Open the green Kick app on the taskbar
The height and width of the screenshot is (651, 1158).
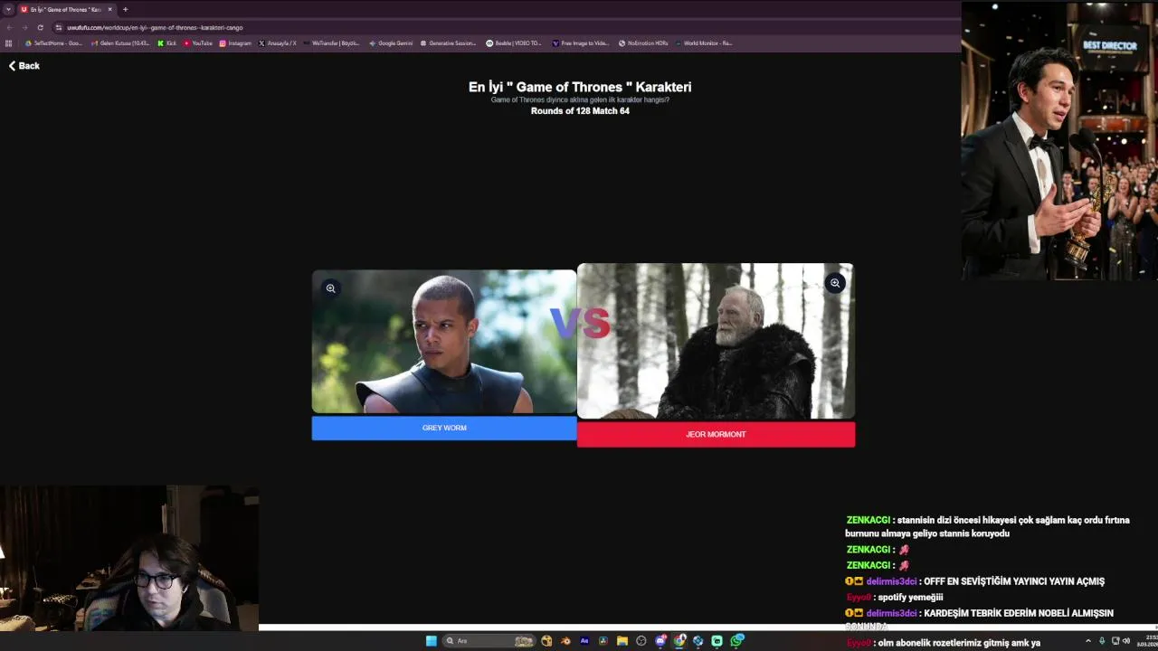pyautogui.click(x=717, y=641)
